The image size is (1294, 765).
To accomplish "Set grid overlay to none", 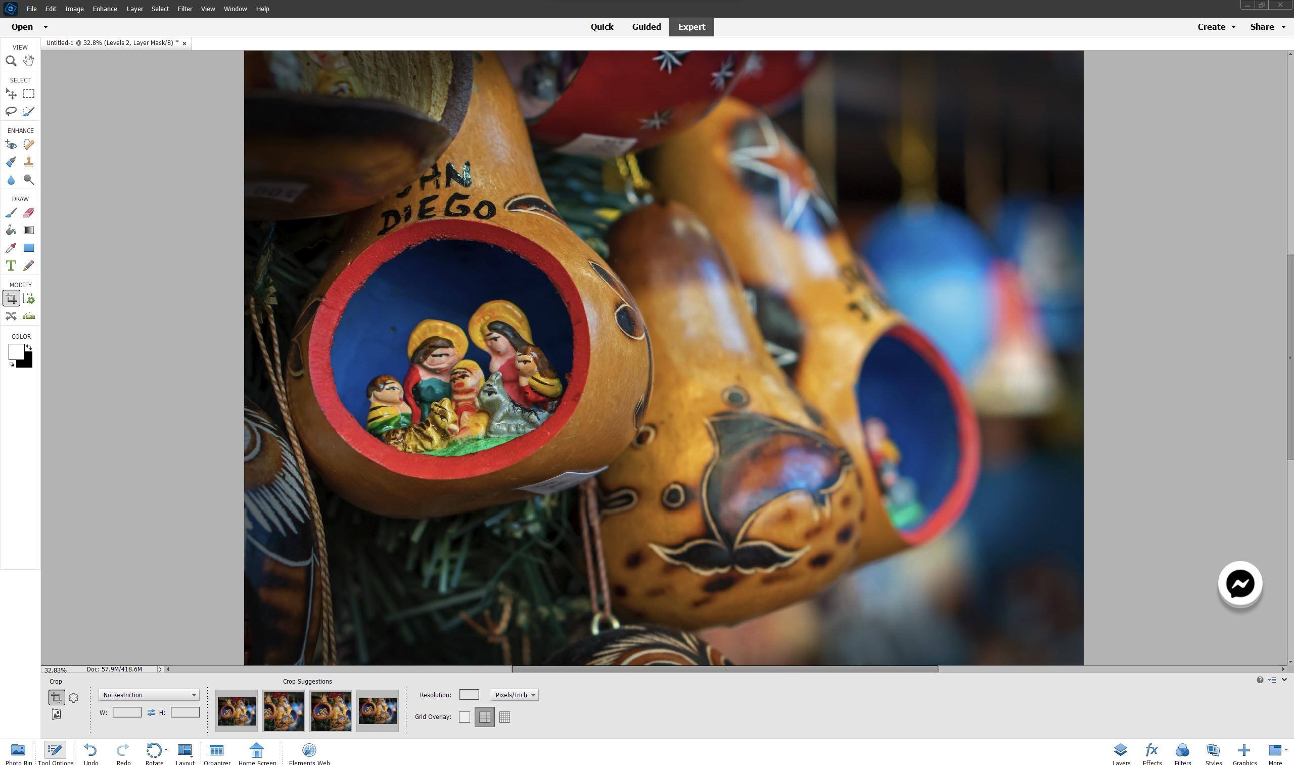I will tap(465, 717).
